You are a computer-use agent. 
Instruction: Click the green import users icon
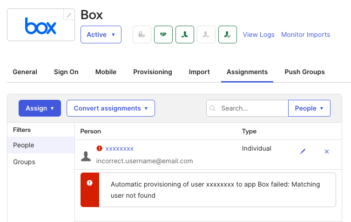[x=185, y=35]
